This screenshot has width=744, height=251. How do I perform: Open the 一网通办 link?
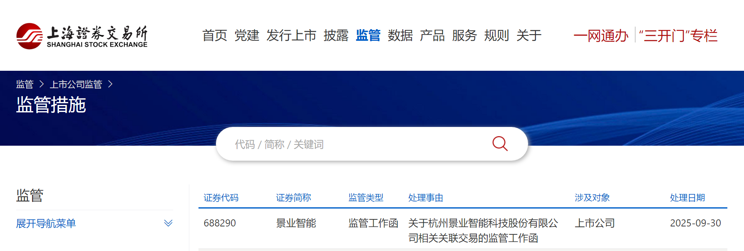tap(601, 36)
